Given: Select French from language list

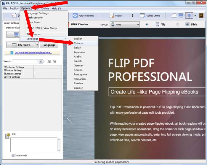Looking at the screenshot, I should click(83, 61).
